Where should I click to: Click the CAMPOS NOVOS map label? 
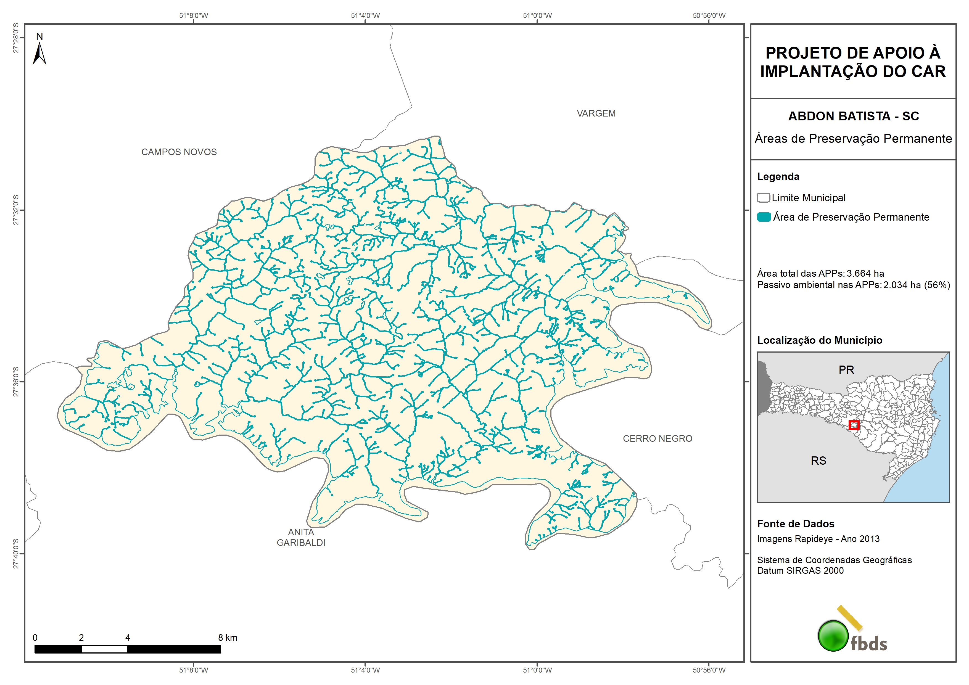(x=179, y=152)
